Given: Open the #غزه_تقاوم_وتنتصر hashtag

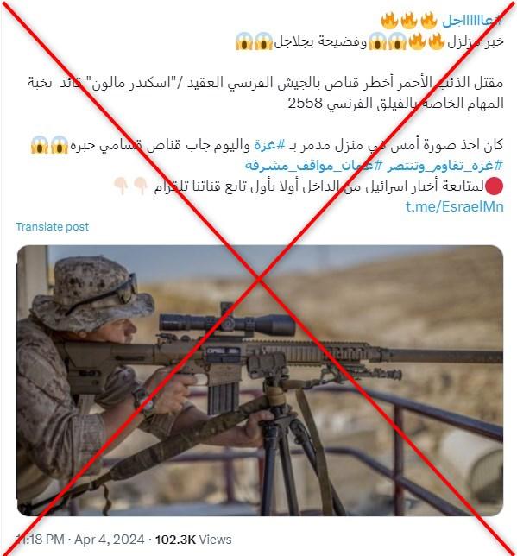Looking at the screenshot, I should pyautogui.click(x=445, y=165).
